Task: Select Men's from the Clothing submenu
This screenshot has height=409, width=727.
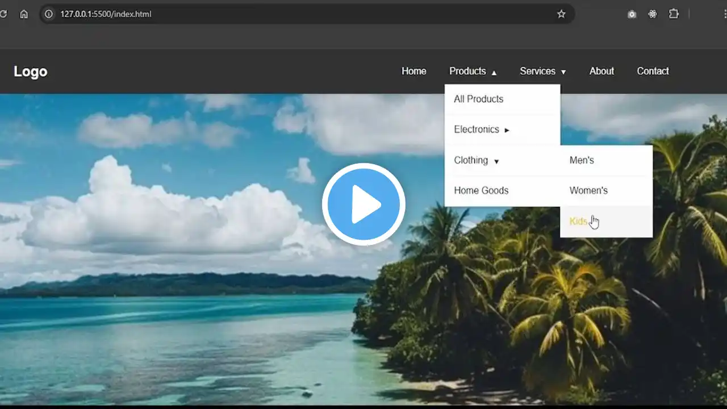Action: point(582,160)
